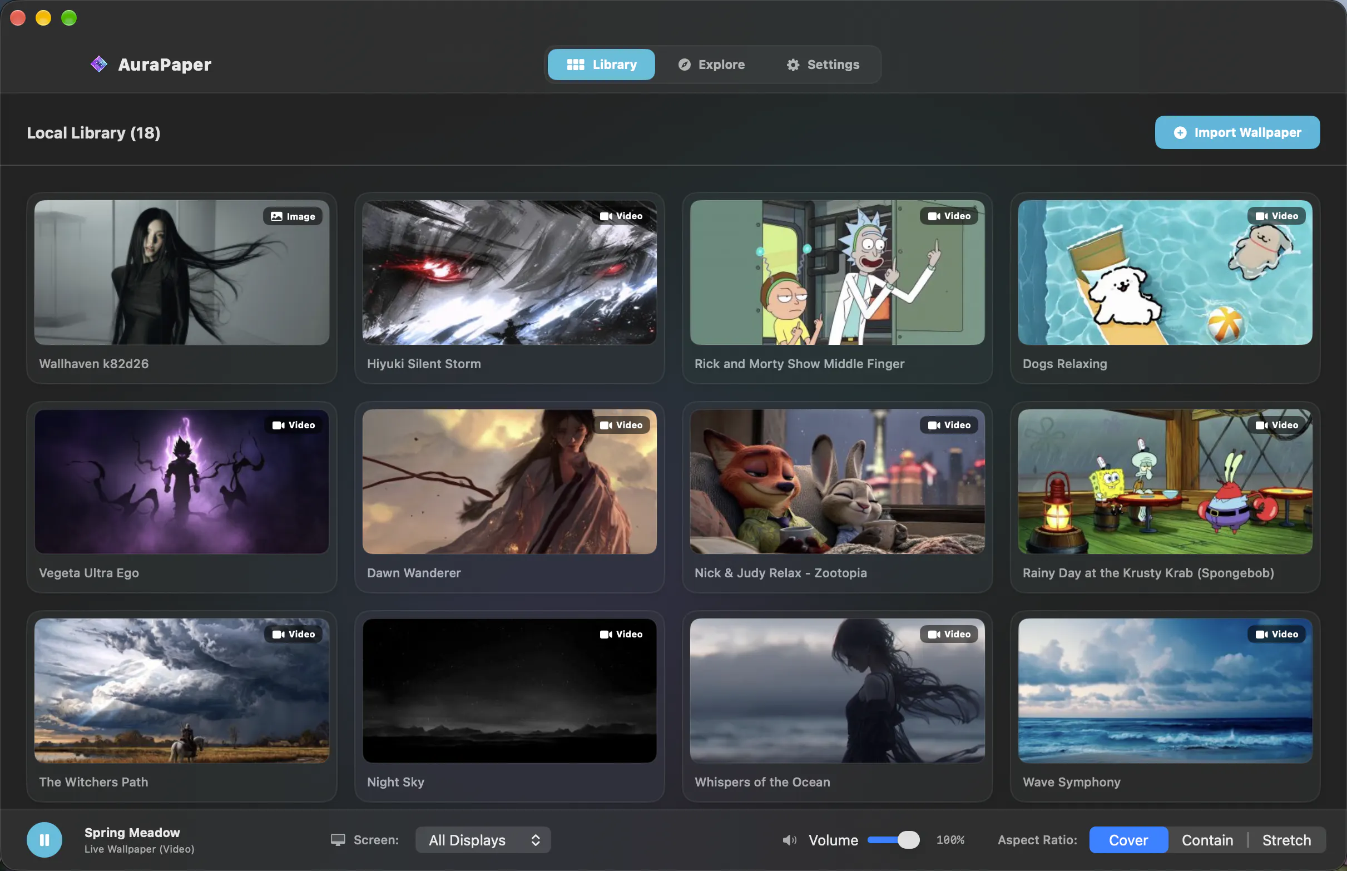Viewport: 1347px width, 871px height.
Task: Click Video badge on Nick & Judy Relax
Action: point(949,425)
